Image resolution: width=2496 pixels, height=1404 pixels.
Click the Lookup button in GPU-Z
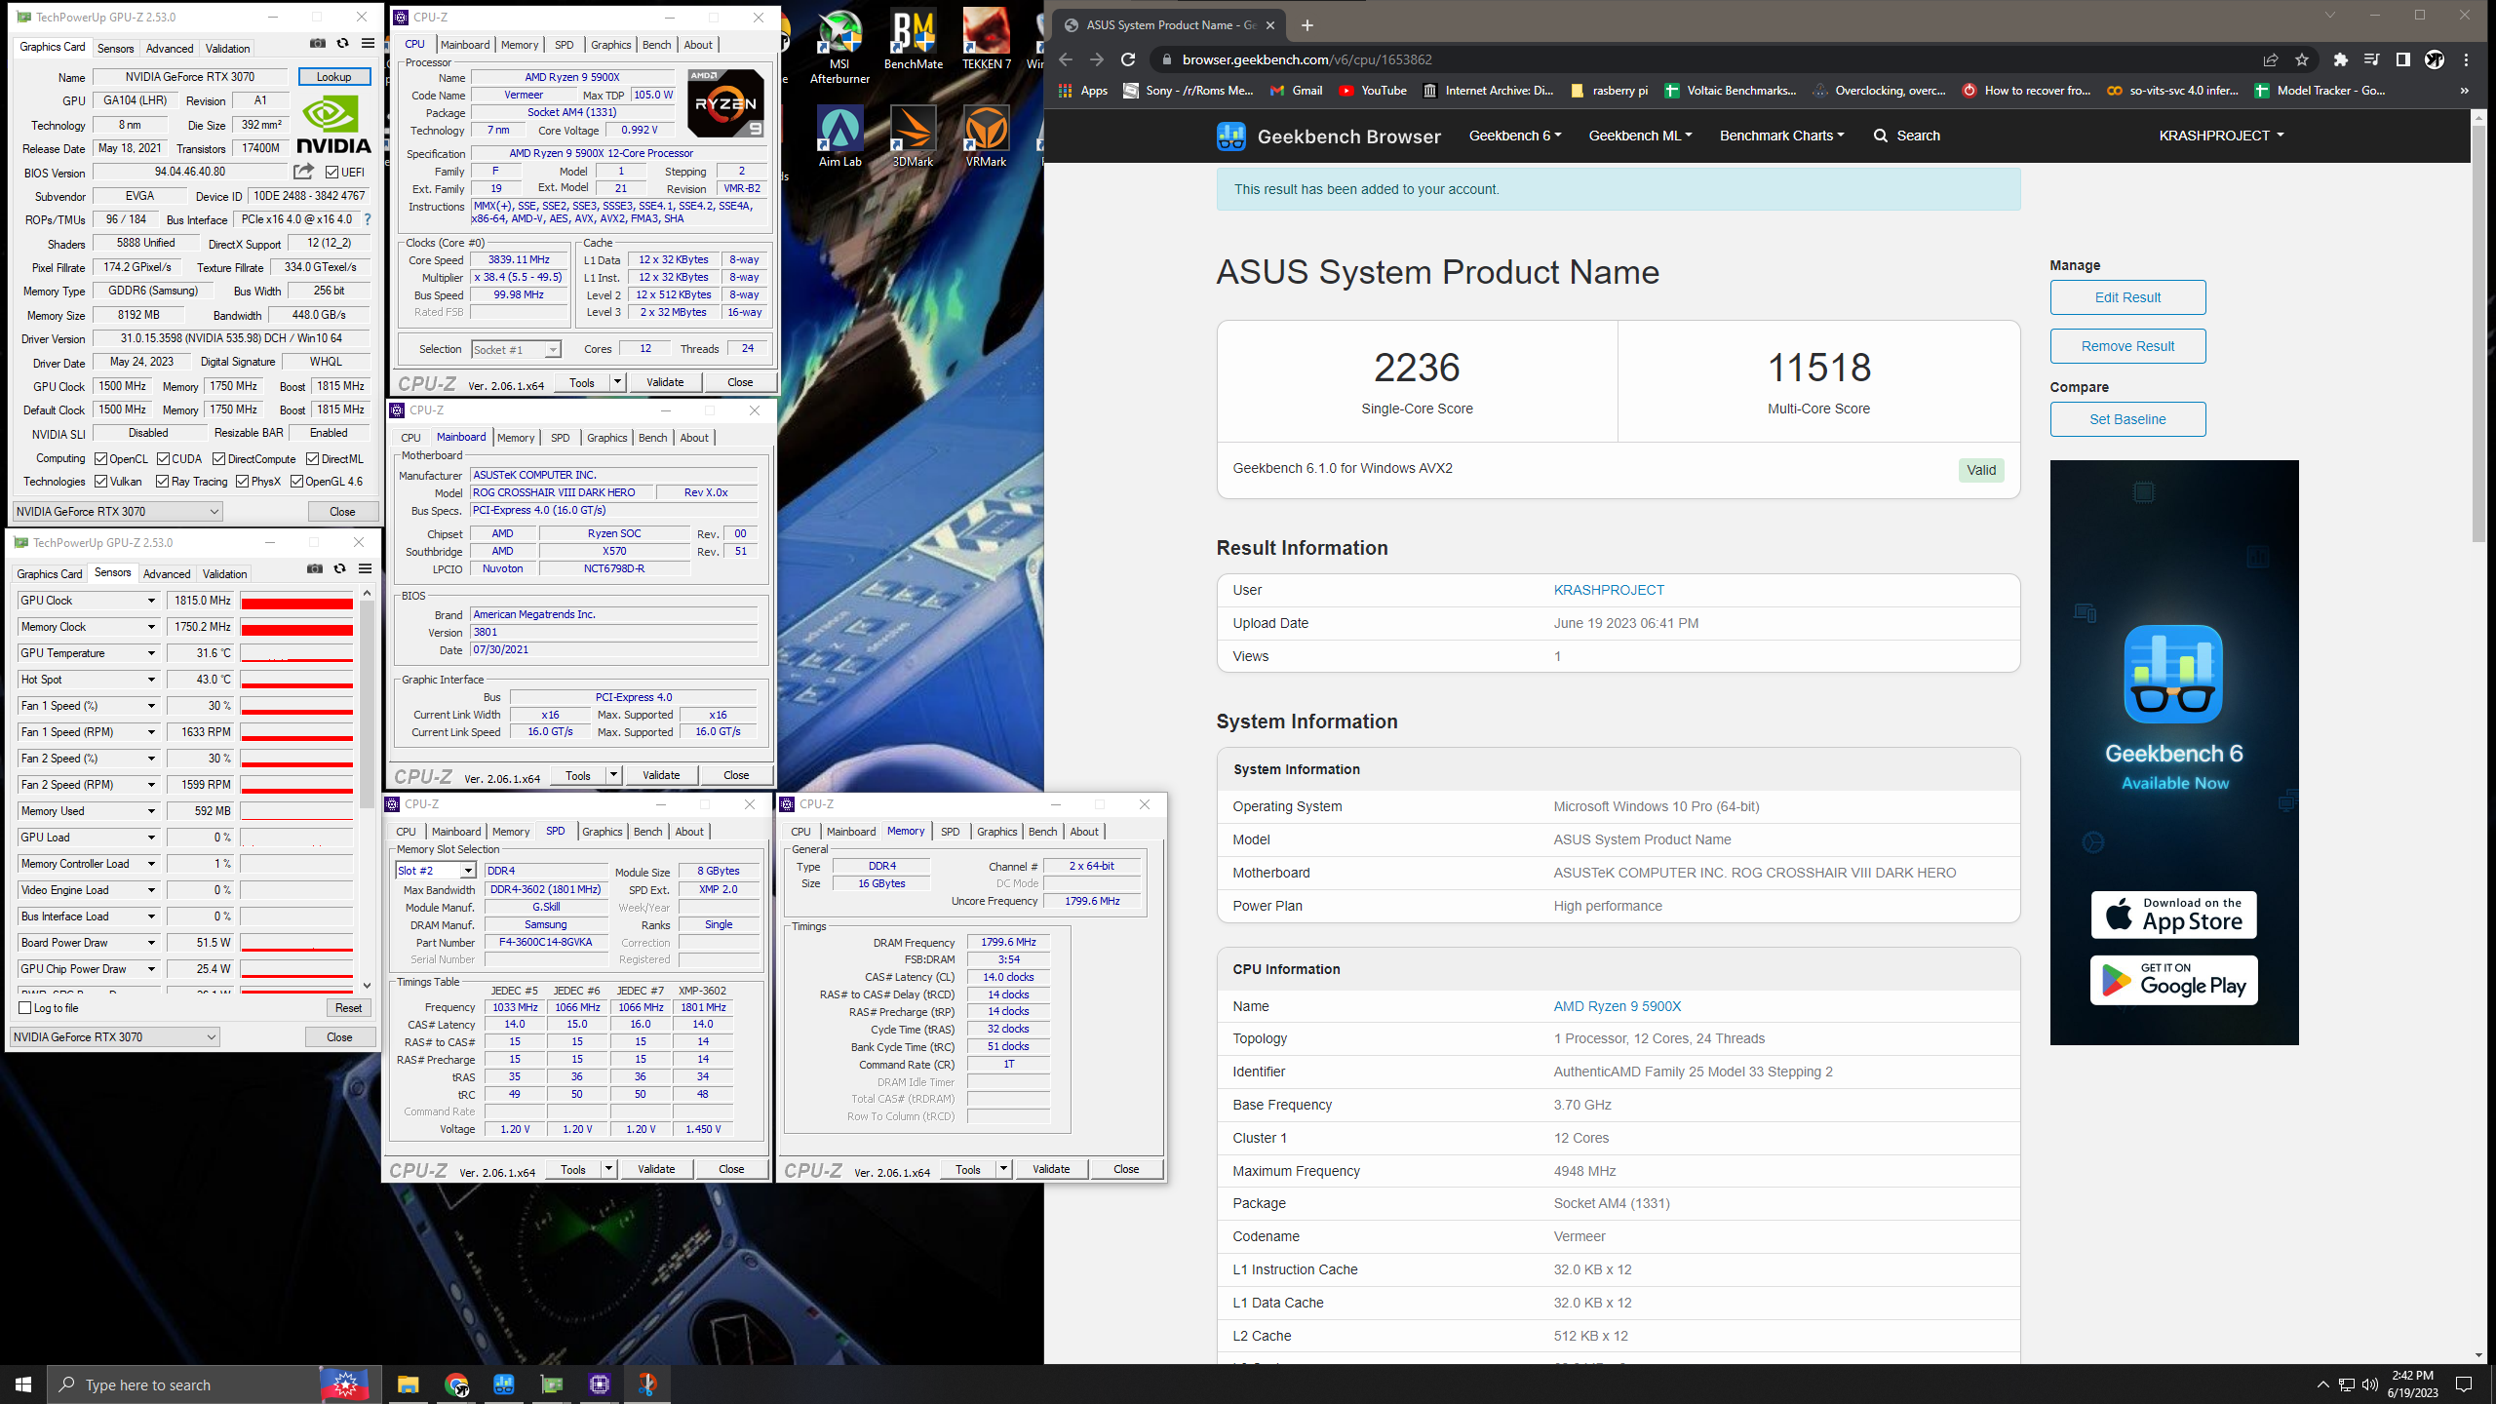[x=333, y=77]
